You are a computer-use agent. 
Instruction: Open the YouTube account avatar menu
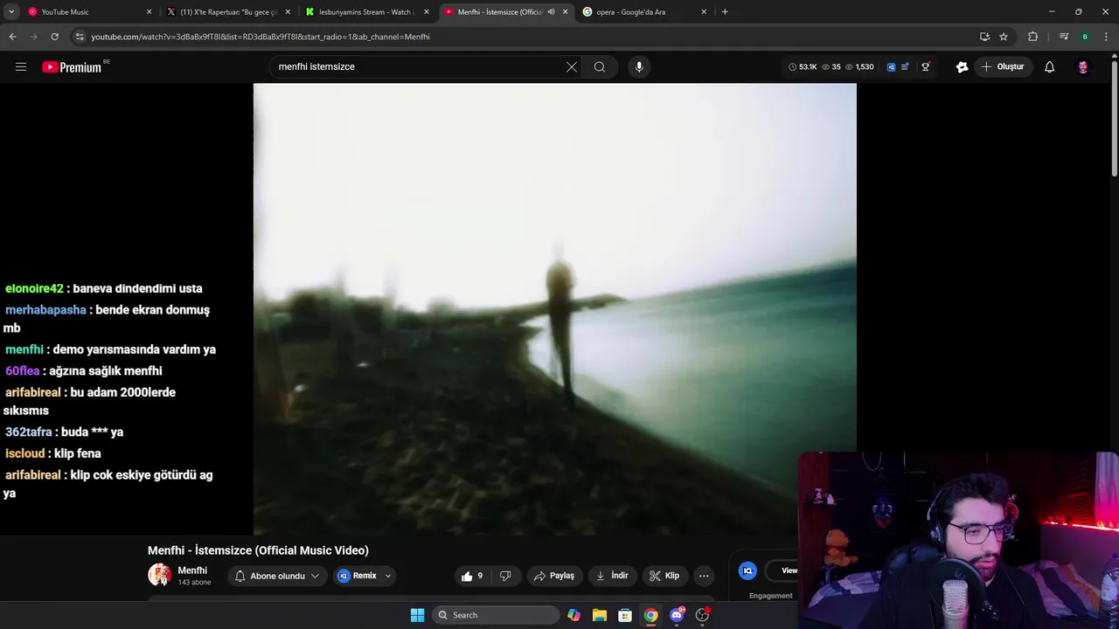click(x=1083, y=66)
